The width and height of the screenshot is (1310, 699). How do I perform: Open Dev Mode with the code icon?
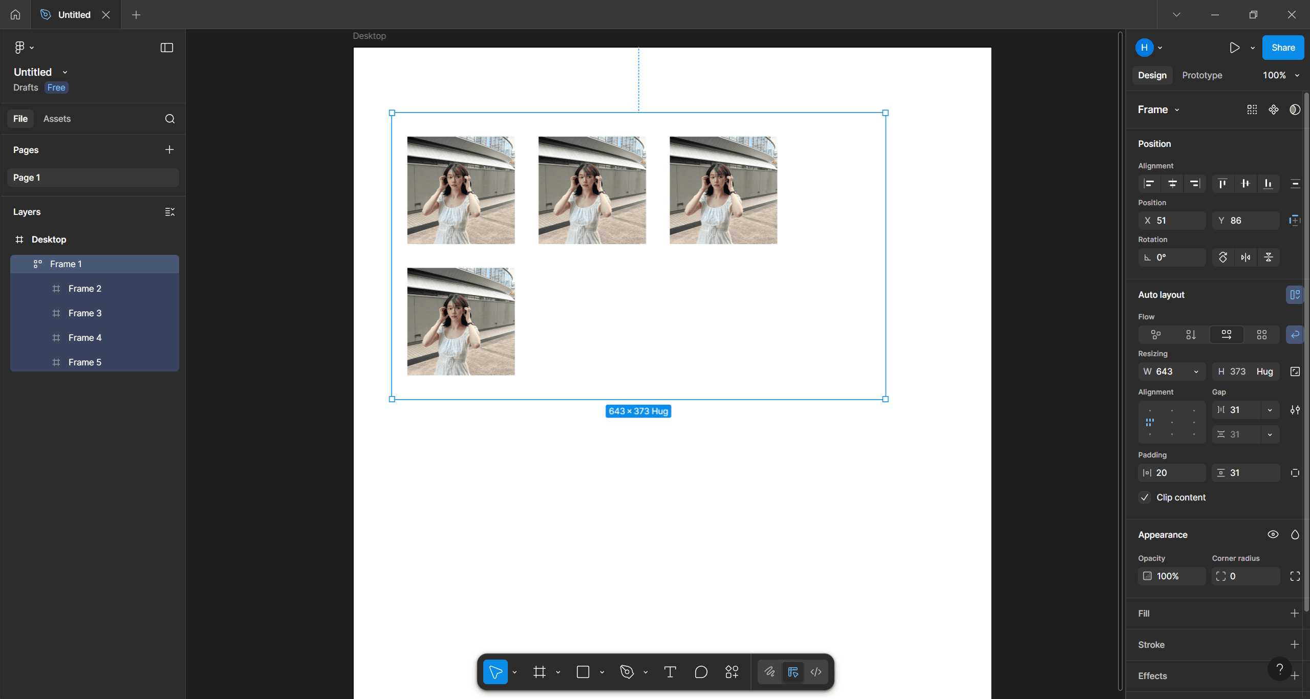(815, 672)
